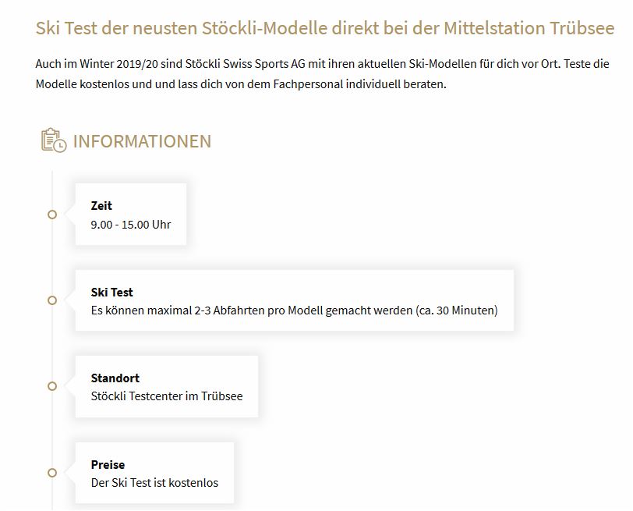The image size is (633, 511).
Task: Click the timeline circle beside Standort
Action: pos(52,386)
